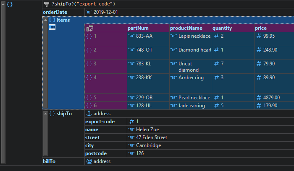
Task: Click the quantity value for Uncut diamond
Action: (x=222, y=64)
